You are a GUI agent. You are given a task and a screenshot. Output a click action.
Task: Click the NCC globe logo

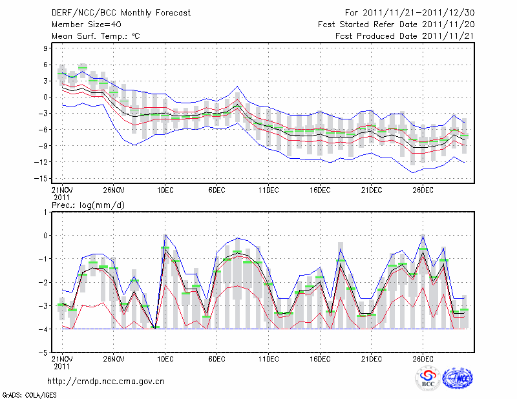click(458, 378)
